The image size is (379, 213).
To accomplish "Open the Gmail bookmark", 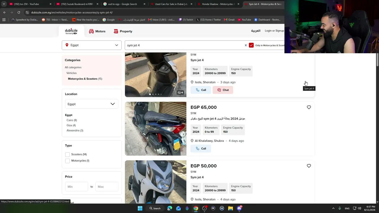I will pyautogui.click(x=229, y=20).
